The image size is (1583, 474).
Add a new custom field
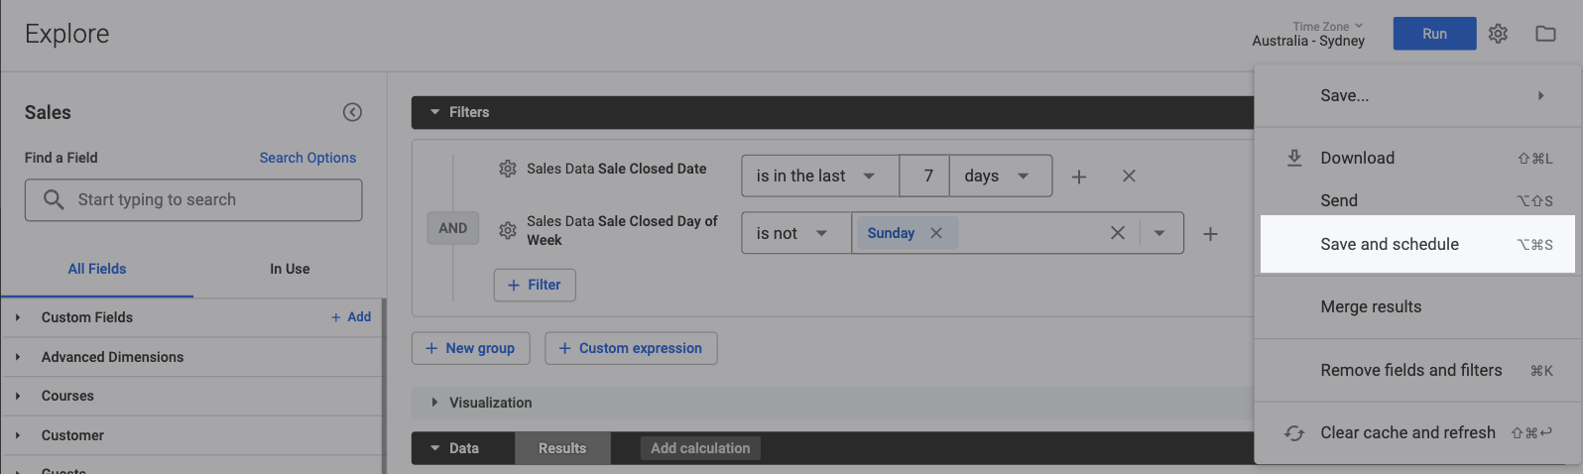[x=351, y=317]
